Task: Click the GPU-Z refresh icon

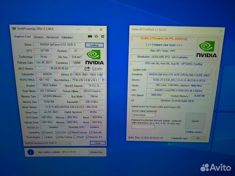Action: 96,37
